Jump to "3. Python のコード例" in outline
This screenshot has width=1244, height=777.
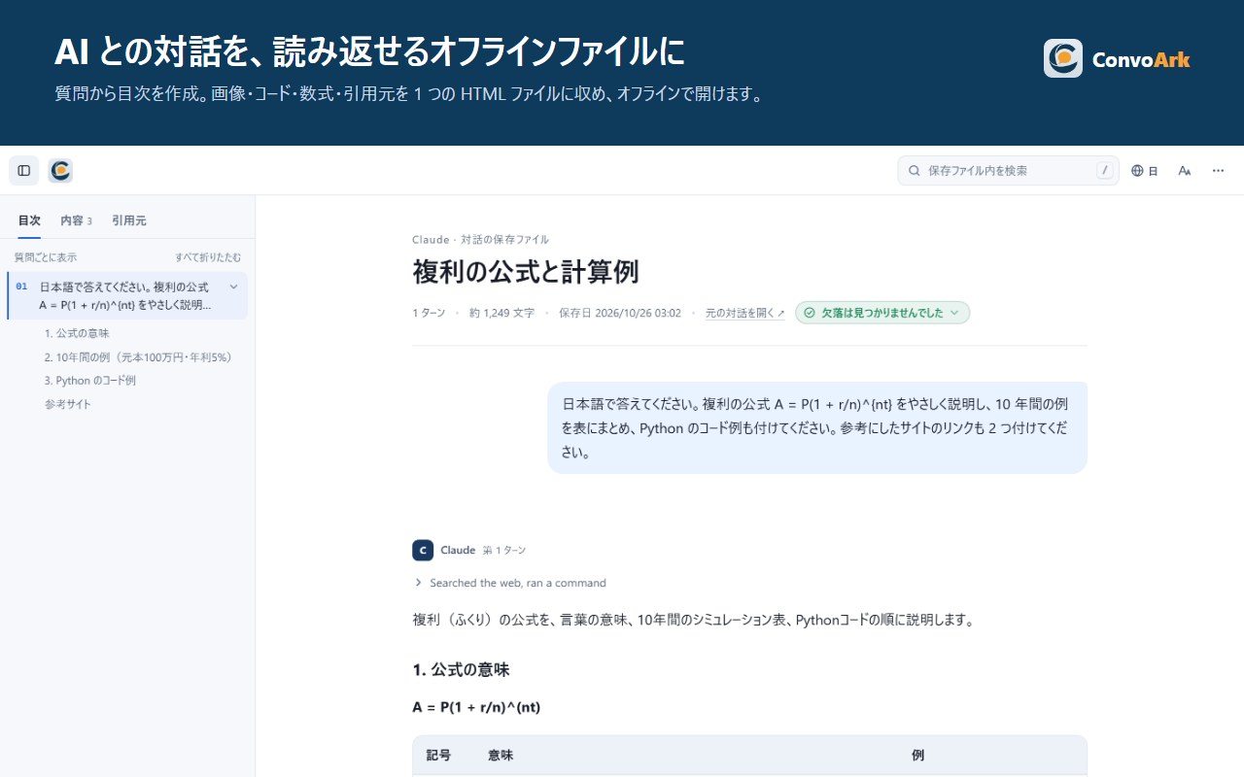click(x=89, y=381)
